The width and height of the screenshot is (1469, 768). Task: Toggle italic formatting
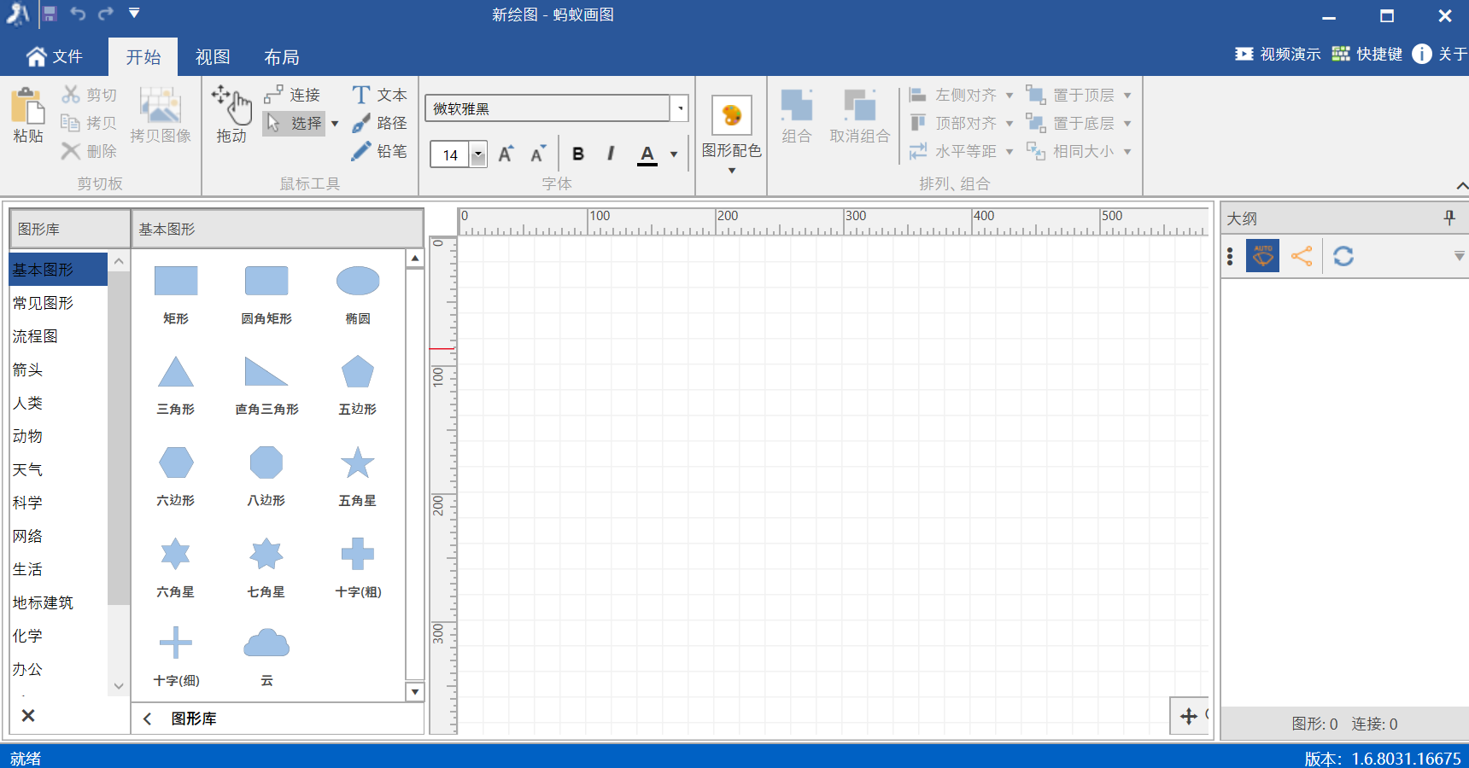point(611,154)
